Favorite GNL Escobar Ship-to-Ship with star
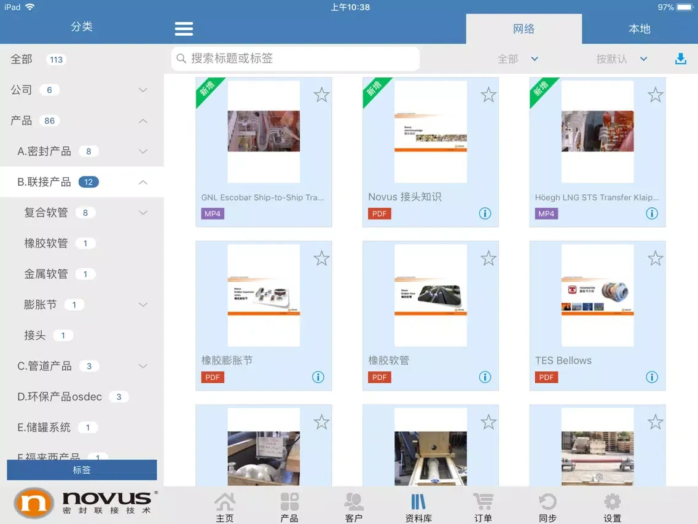The width and height of the screenshot is (698, 524). click(x=321, y=95)
